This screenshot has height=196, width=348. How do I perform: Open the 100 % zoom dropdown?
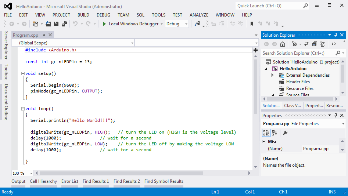(x=31, y=173)
